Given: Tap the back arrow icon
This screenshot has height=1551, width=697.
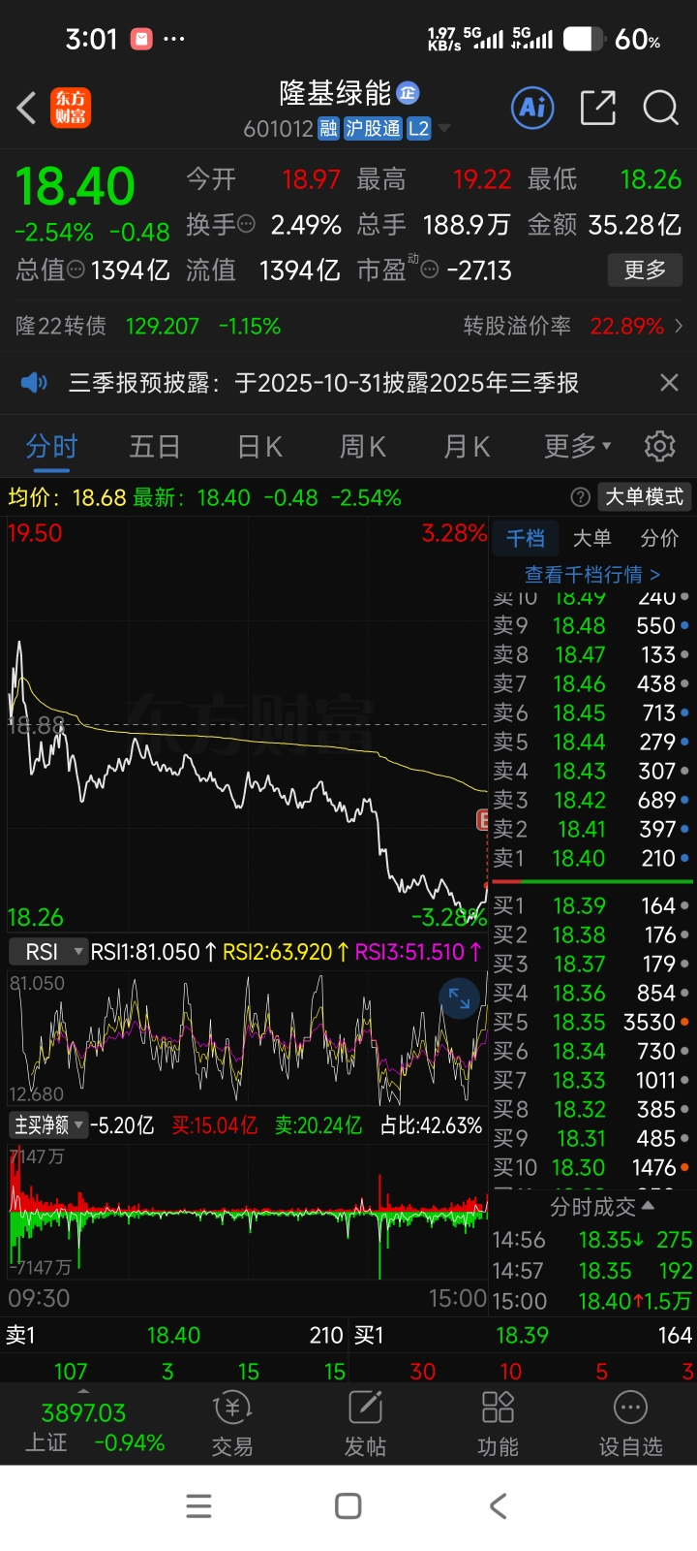Looking at the screenshot, I should click(27, 108).
